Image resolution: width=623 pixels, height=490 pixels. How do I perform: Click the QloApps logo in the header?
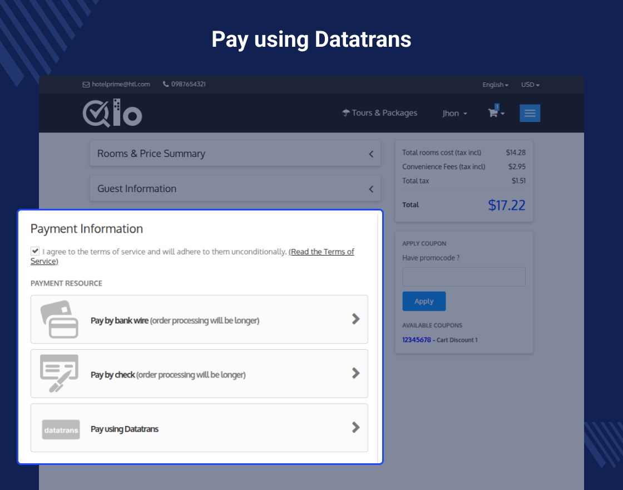click(x=112, y=113)
